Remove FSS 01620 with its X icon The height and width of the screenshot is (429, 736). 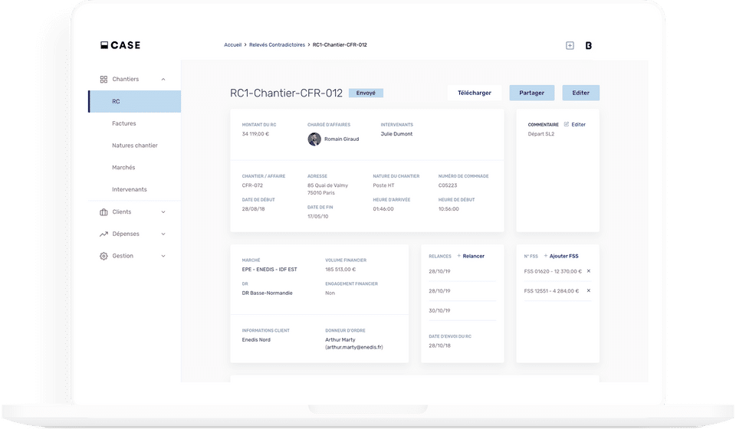[589, 271]
